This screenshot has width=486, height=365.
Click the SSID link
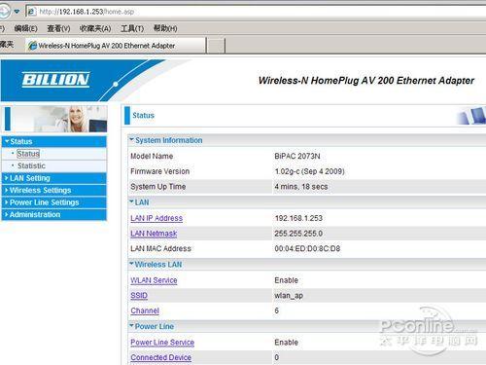click(x=139, y=295)
